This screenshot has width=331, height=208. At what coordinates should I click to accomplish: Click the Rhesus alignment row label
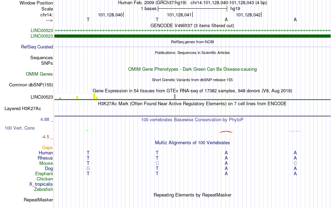45,158
